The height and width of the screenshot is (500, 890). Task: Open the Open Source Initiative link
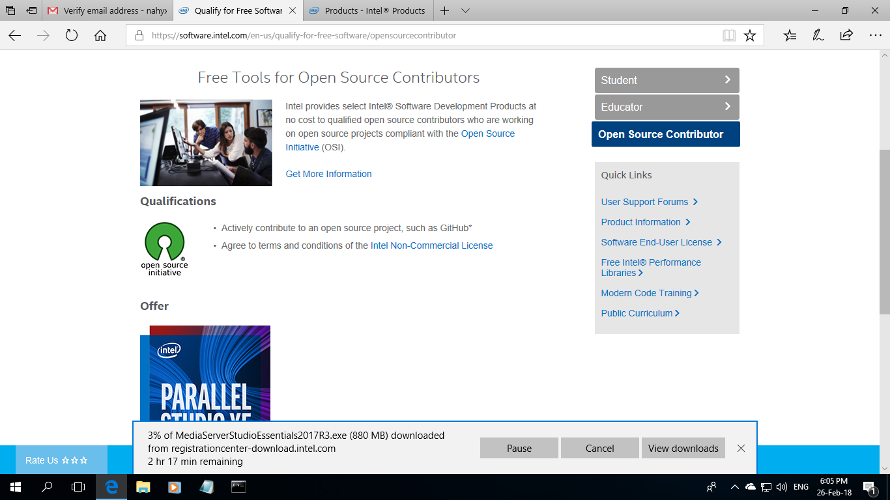pyautogui.click(x=400, y=141)
